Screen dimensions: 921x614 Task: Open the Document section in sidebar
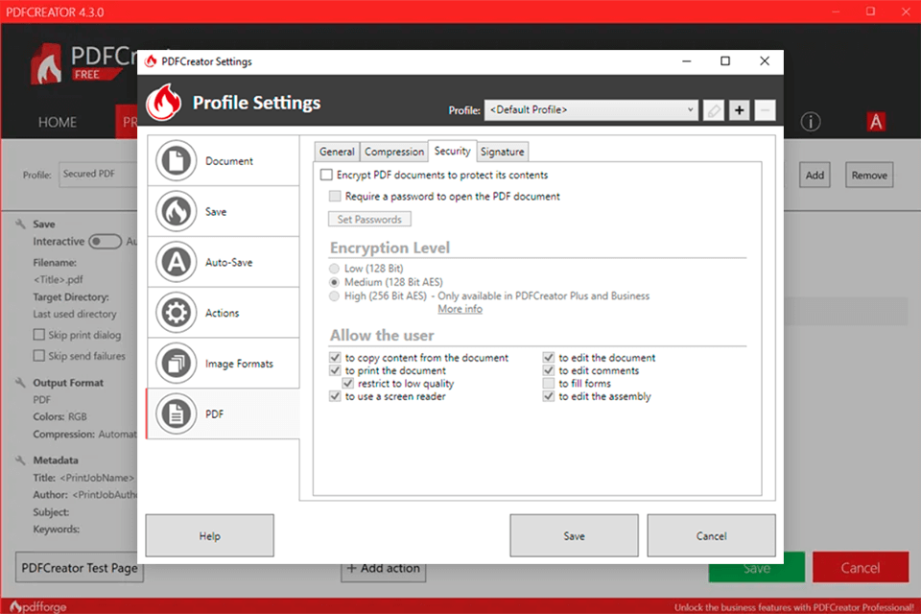coord(224,160)
